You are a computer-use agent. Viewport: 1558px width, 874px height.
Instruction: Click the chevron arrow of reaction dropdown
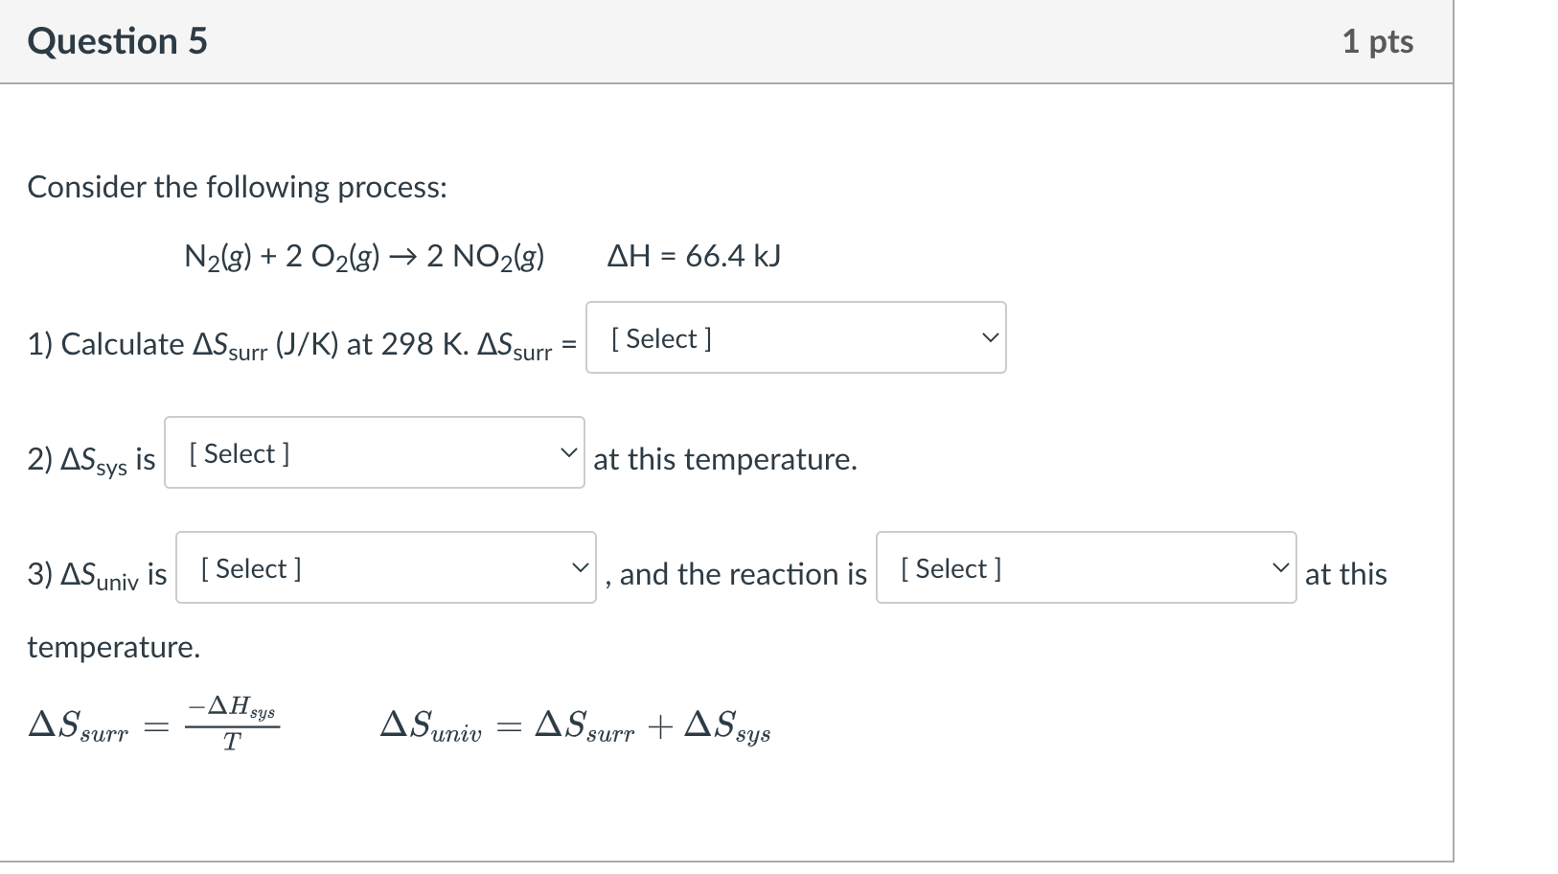(x=1280, y=567)
